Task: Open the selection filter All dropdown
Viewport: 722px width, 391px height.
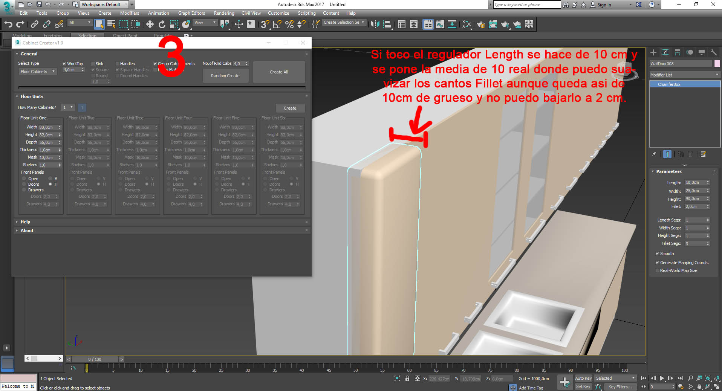Action: click(x=80, y=23)
